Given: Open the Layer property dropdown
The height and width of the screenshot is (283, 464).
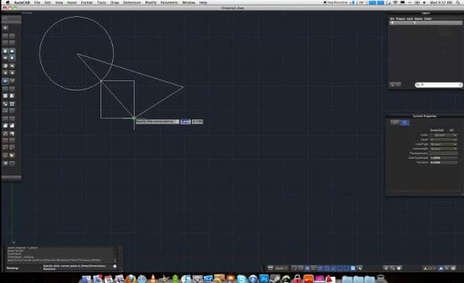Looking at the screenshot, I should [x=444, y=140].
